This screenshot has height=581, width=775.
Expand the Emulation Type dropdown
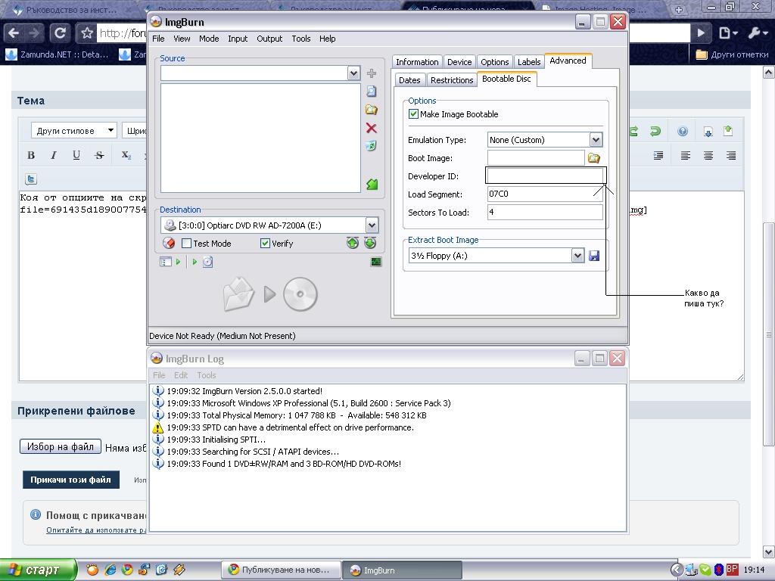[x=596, y=140]
